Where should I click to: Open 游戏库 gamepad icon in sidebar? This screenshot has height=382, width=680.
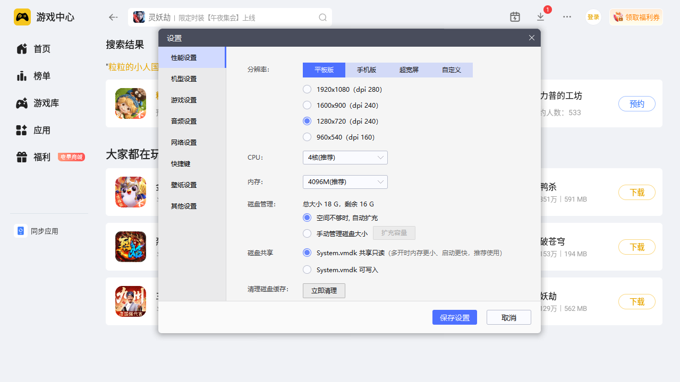[22, 103]
